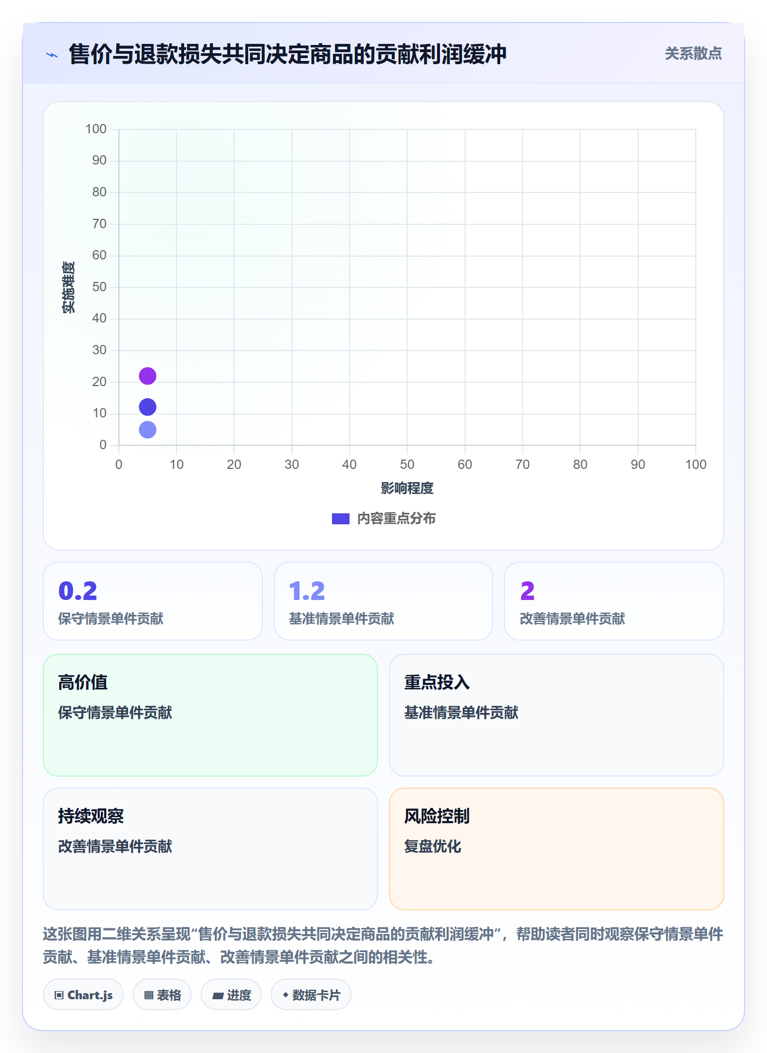Toggle the 内容重点分布 legend color box
Image resolution: width=767 pixels, height=1053 pixels.
(x=341, y=519)
